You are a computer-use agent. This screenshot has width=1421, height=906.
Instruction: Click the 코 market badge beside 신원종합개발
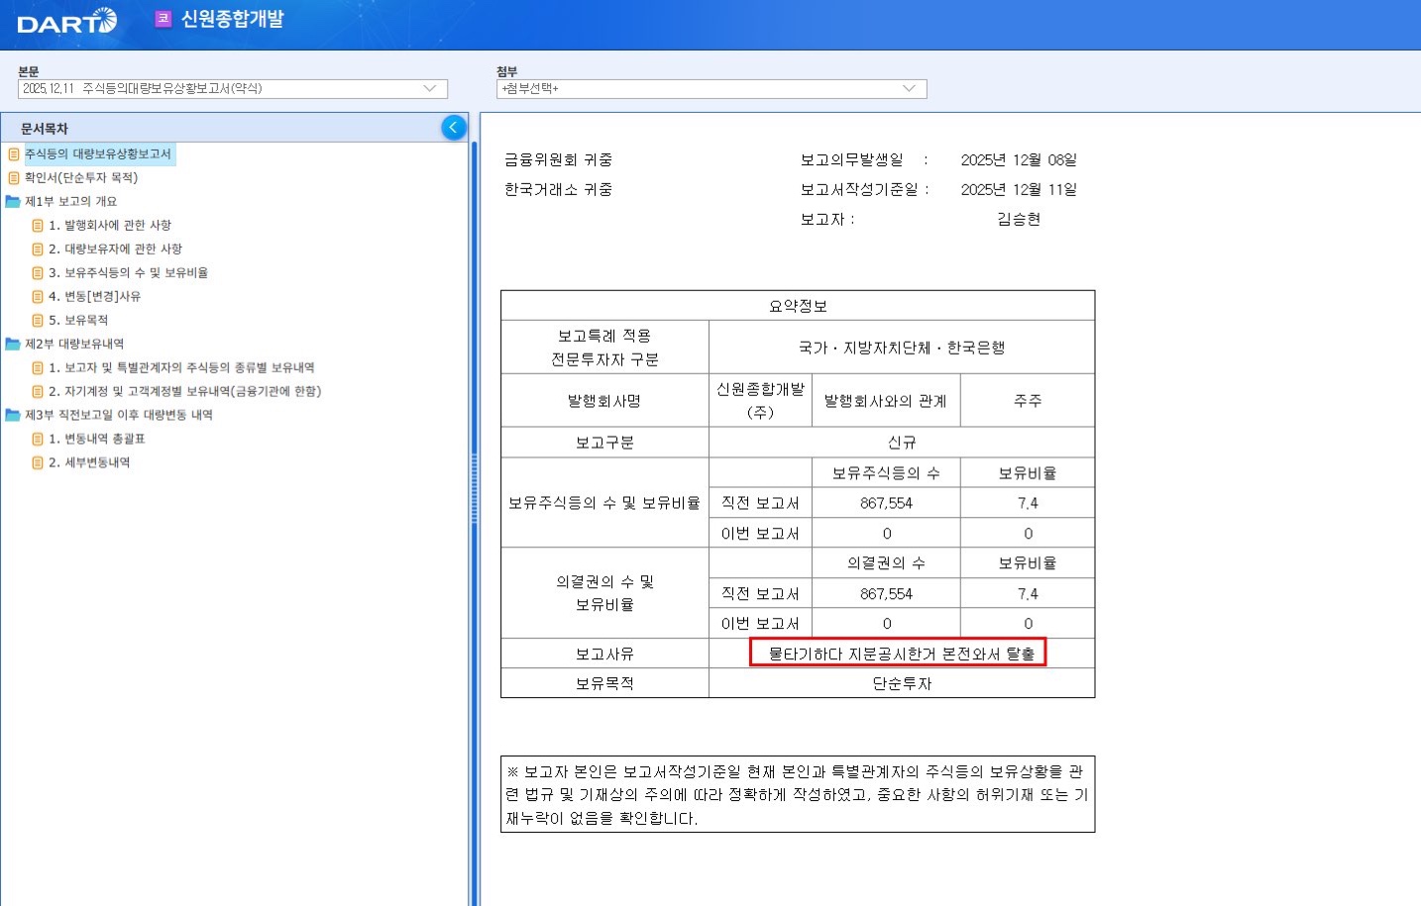click(164, 19)
